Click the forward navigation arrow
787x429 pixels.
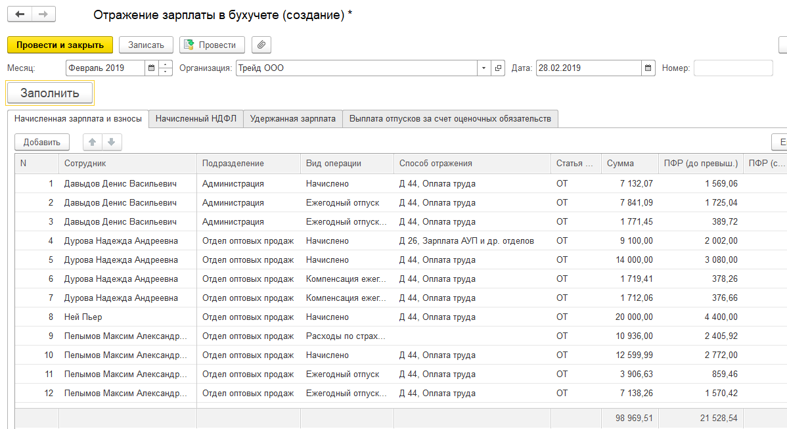43,14
